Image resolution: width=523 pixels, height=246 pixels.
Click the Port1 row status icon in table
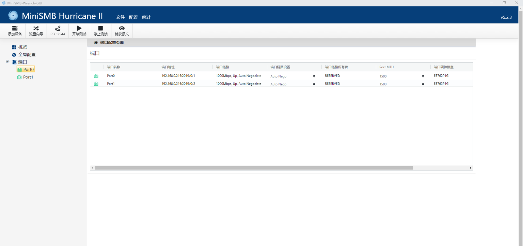96,84
